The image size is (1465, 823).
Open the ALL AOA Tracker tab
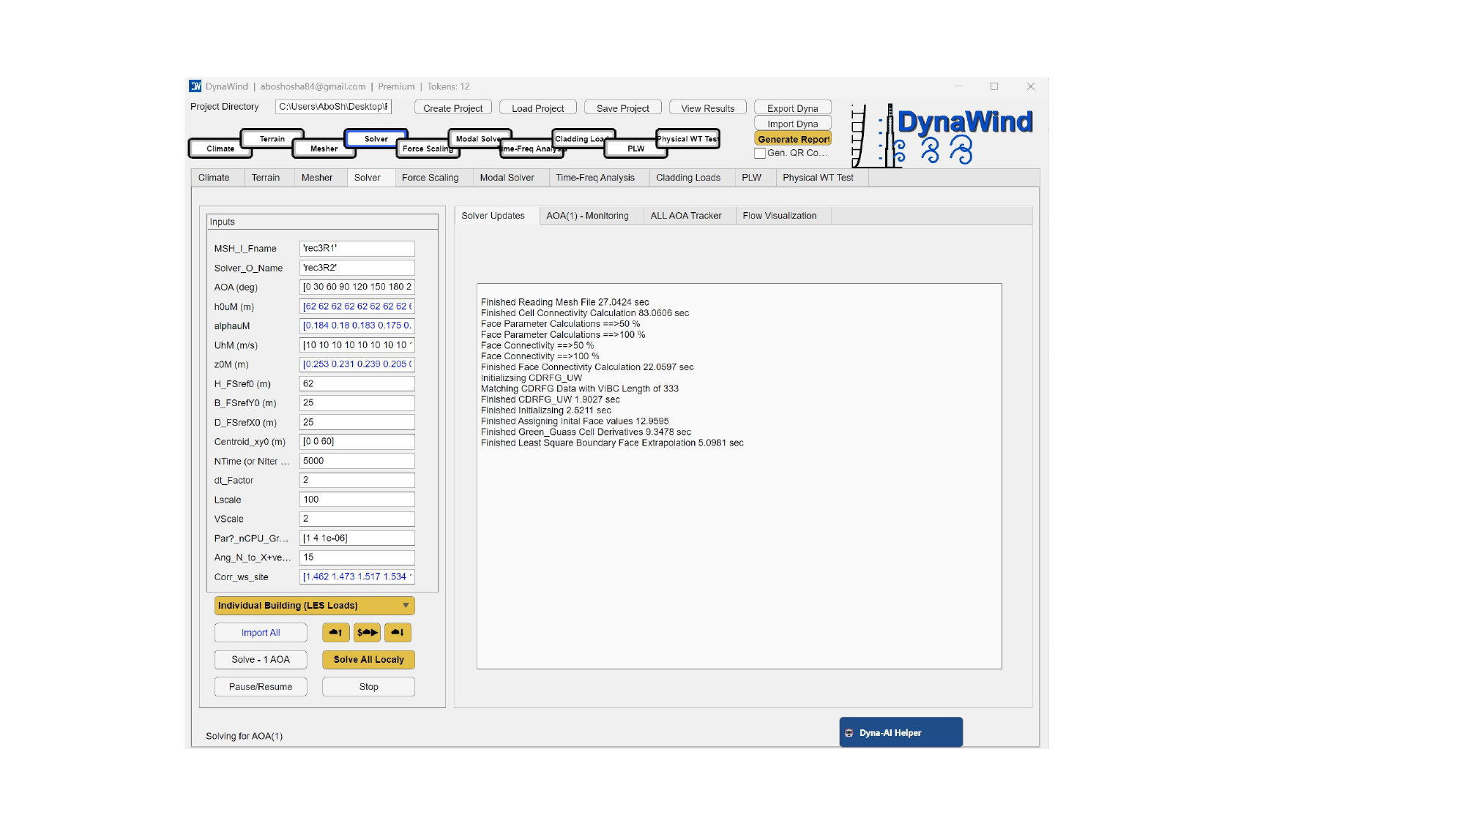(686, 215)
